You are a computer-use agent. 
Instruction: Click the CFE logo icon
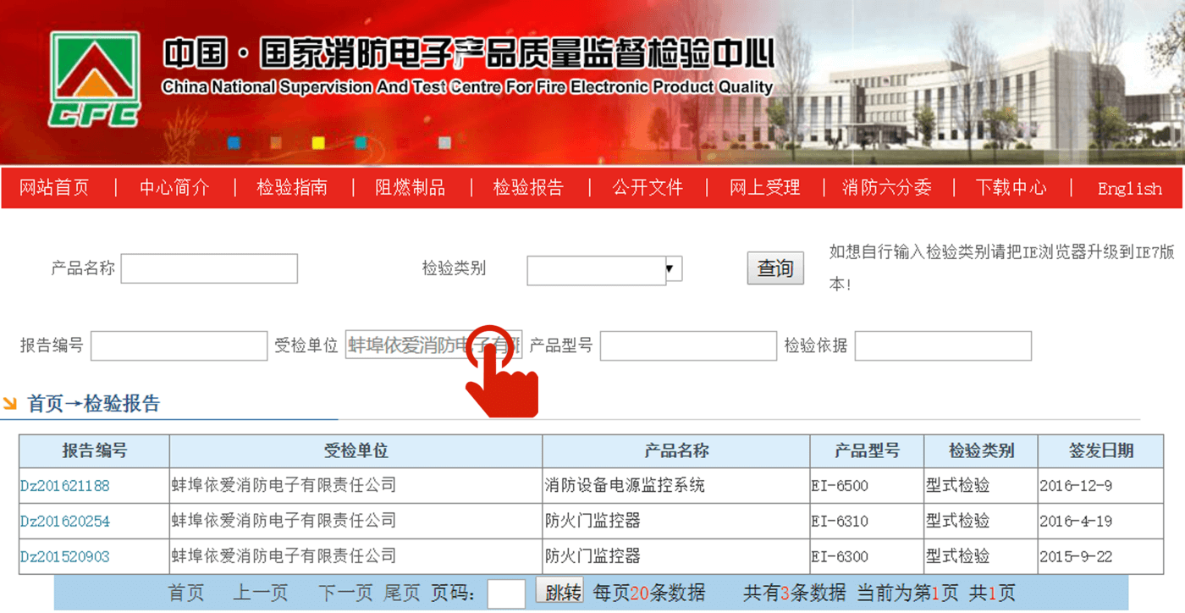[x=95, y=79]
